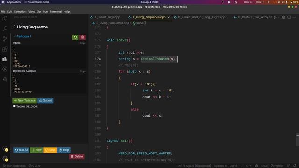Change UTF-8 encoding in status bar
The image size is (299, 168).
pyautogui.click(x=234, y=166)
